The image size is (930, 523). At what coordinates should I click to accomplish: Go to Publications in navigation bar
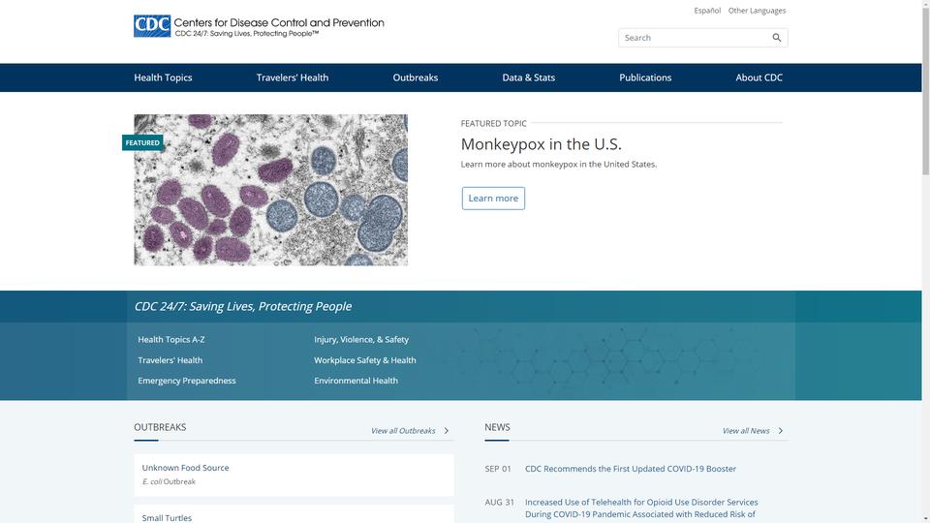click(645, 77)
